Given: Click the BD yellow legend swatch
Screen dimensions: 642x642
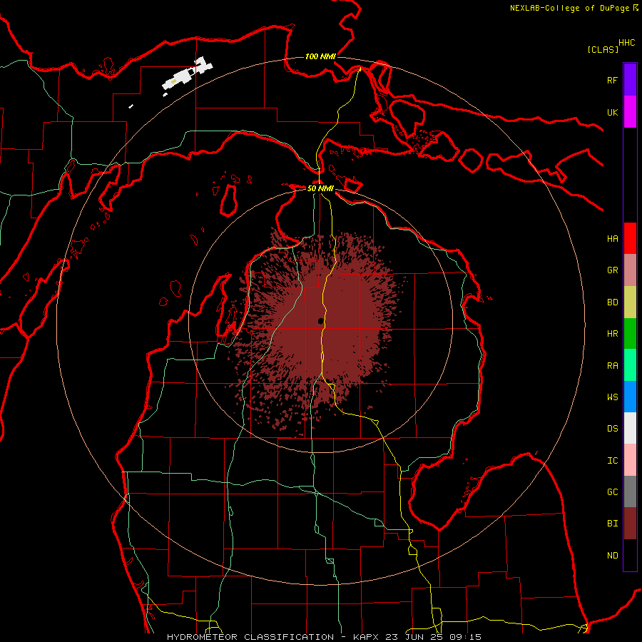Looking at the screenshot, I should [630, 302].
